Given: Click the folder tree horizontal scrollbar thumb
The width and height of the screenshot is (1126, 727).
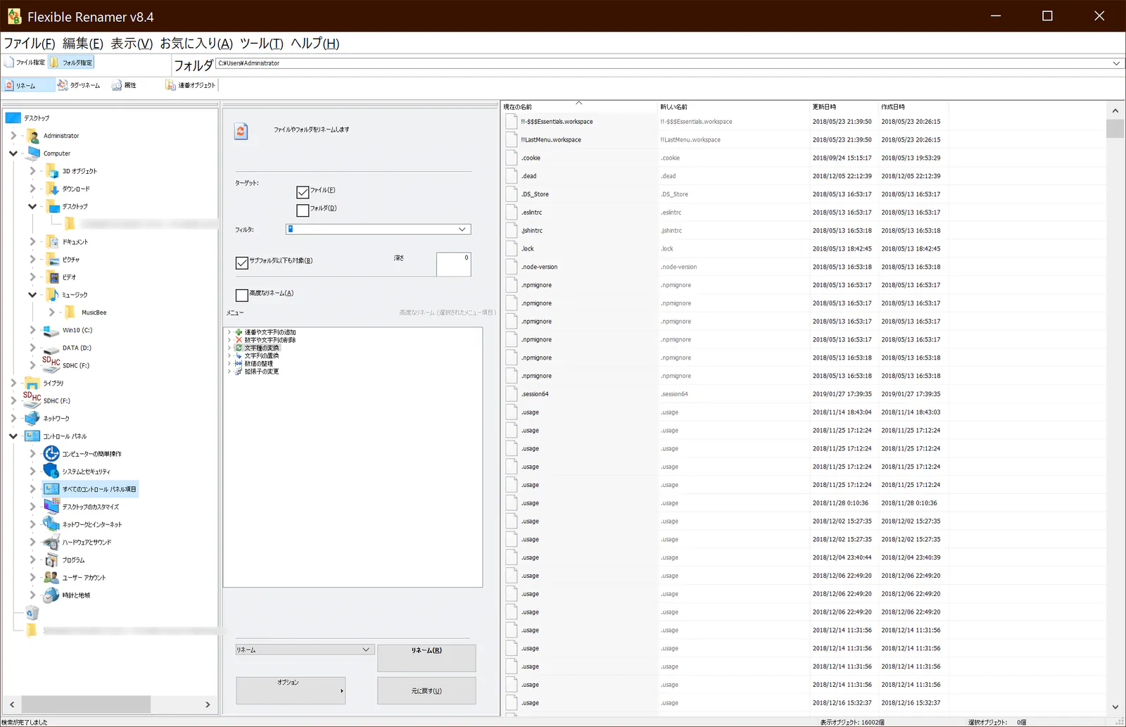Looking at the screenshot, I should (x=86, y=704).
